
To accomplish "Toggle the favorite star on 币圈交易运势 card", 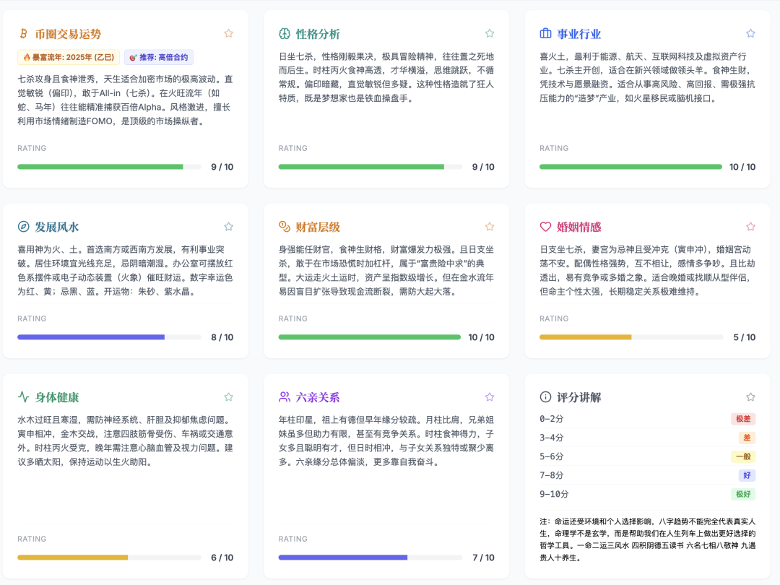I will tap(228, 33).
